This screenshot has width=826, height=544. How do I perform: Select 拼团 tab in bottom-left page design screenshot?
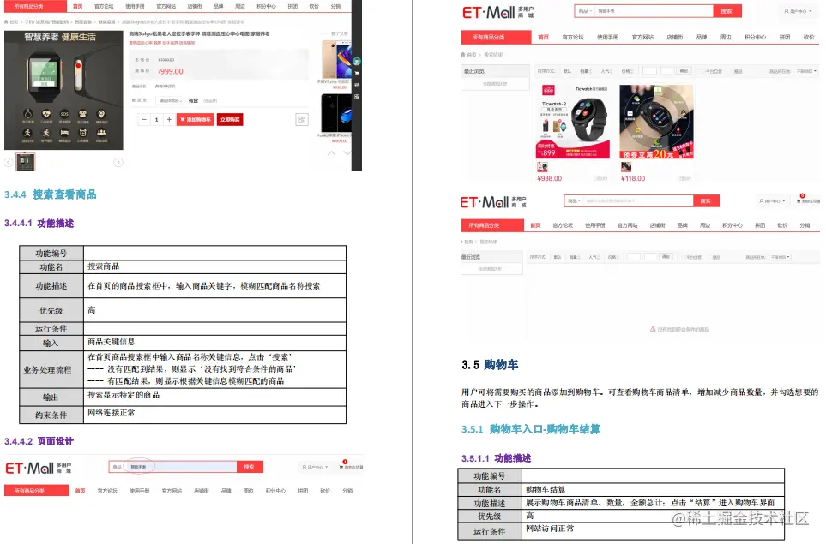[x=303, y=491]
